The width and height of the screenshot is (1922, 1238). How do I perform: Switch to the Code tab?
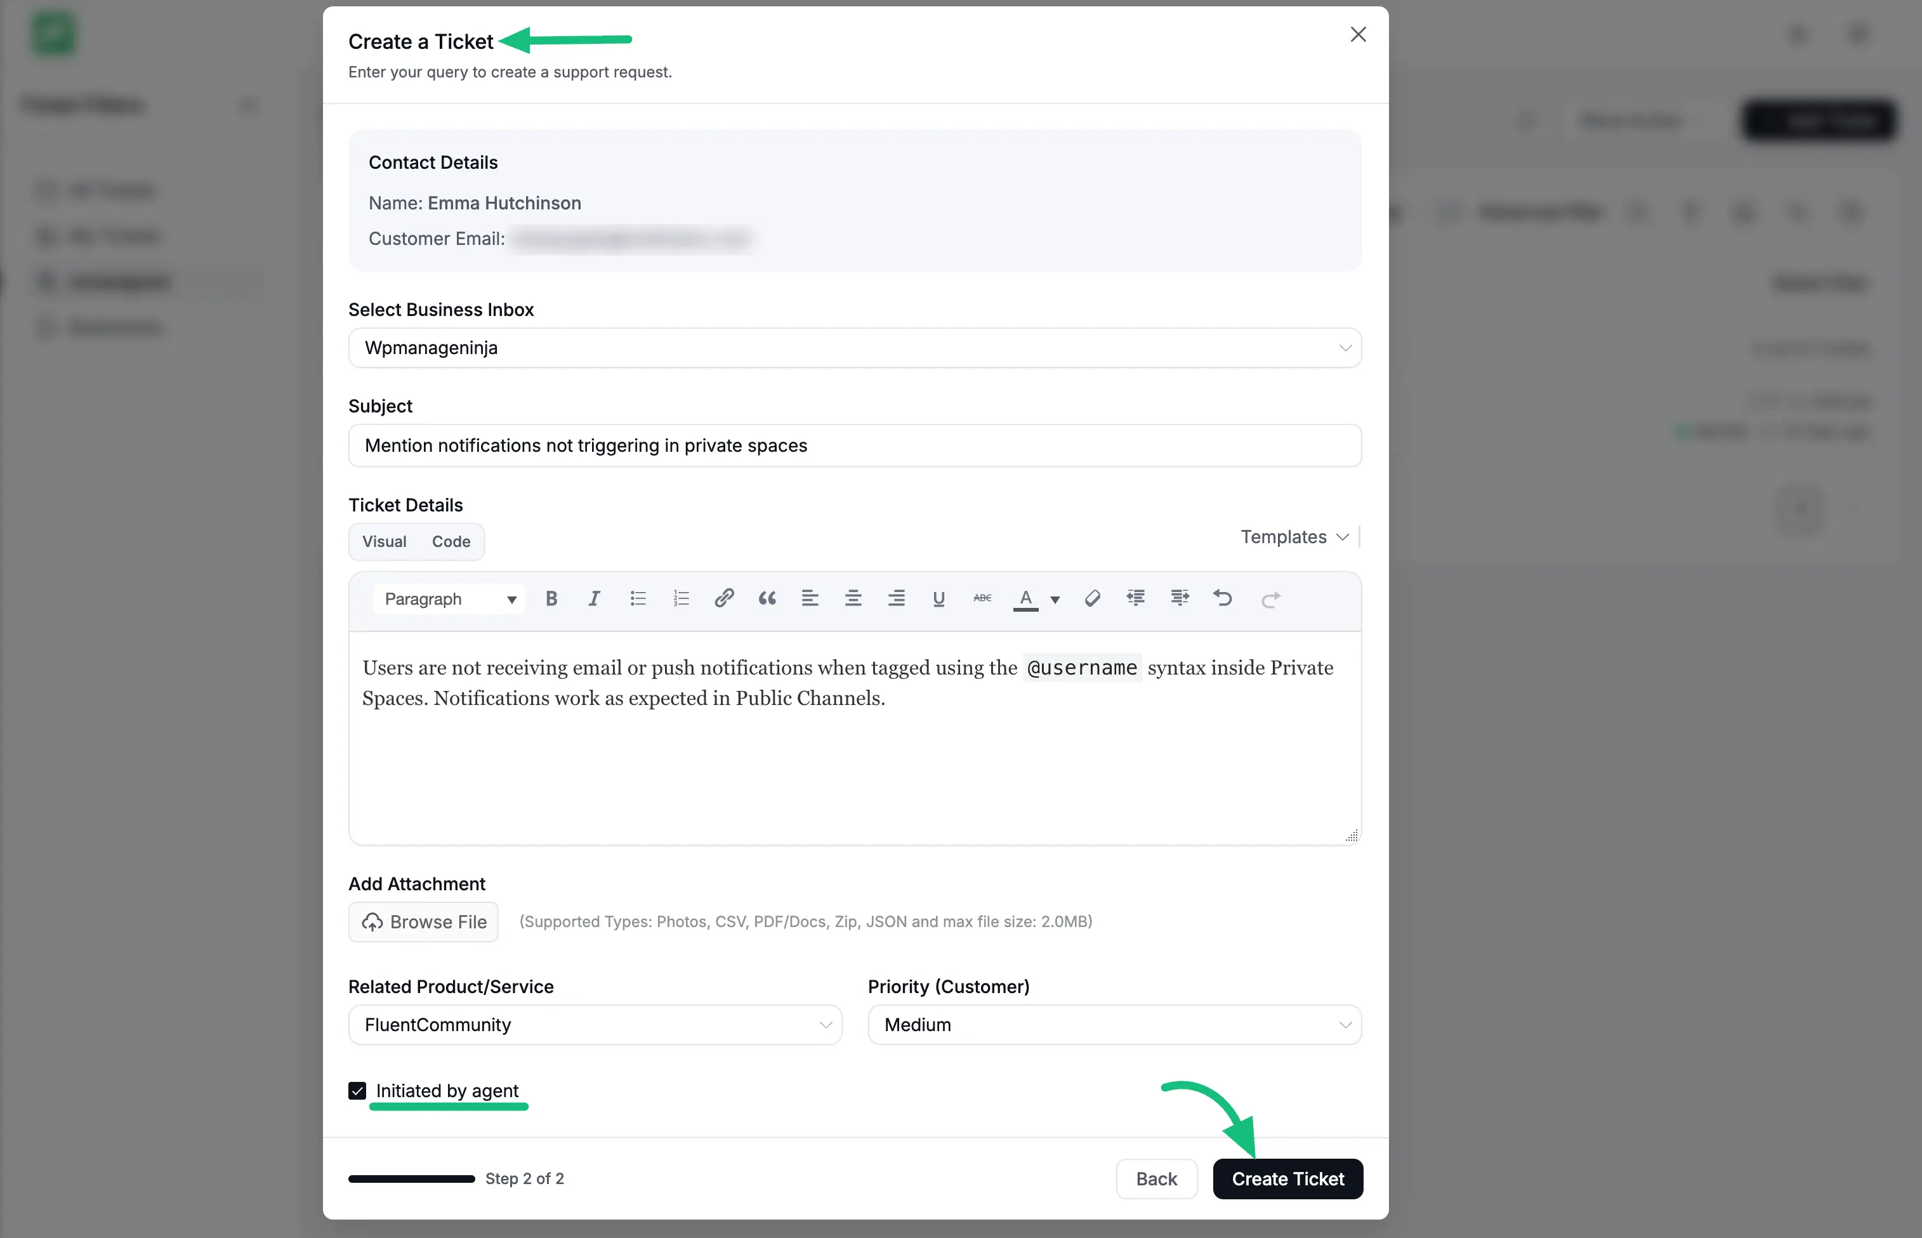pyautogui.click(x=450, y=541)
